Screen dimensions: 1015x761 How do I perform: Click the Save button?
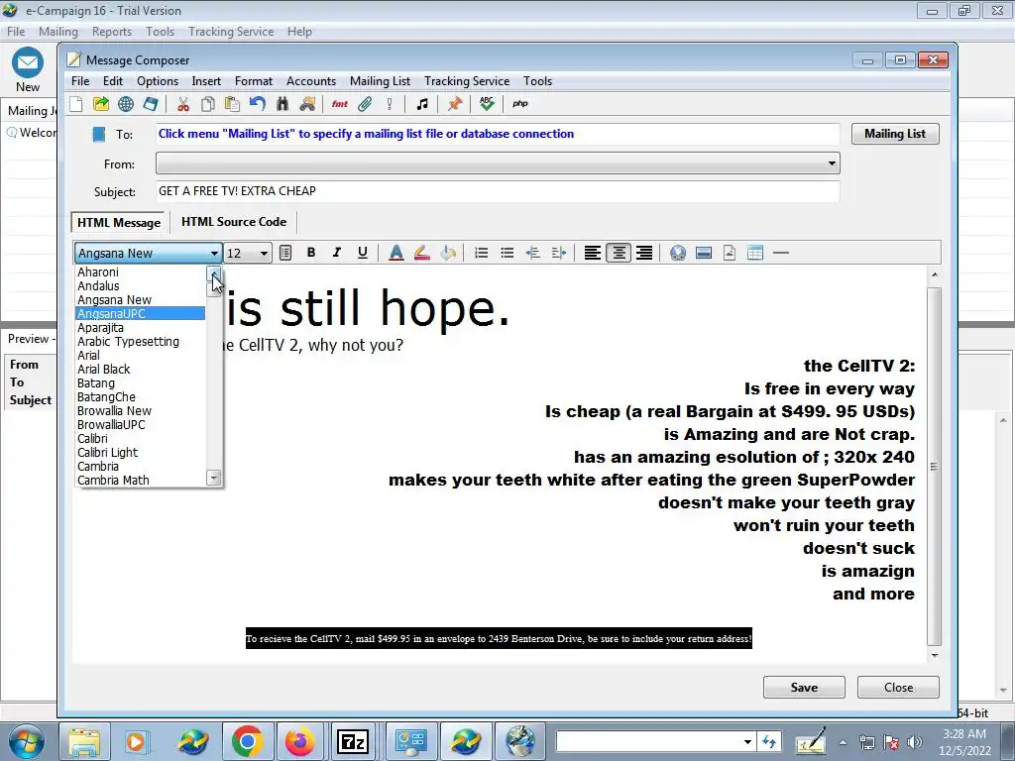(x=804, y=688)
